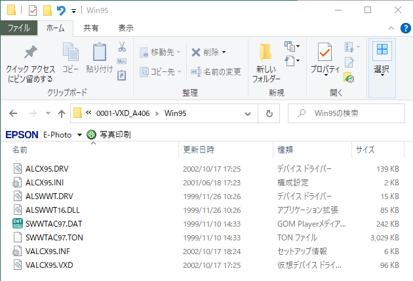Click the Cut scissors icon
This screenshot has width=413, height=281.
point(122,47)
